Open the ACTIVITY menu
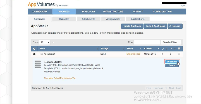The height and width of the screenshot is (104, 201). point(138,11)
